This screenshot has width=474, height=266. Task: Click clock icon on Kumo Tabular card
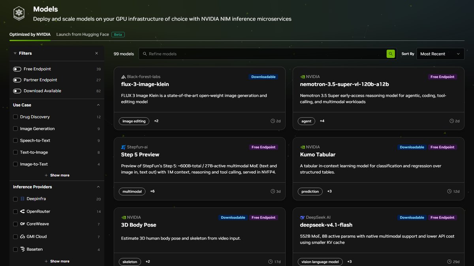click(449, 192)
